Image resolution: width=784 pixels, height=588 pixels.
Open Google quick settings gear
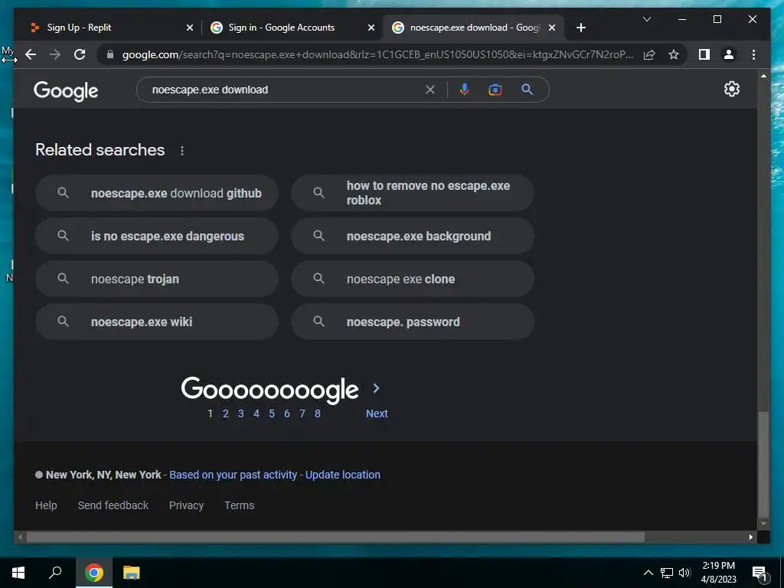[x=731, y=89]
